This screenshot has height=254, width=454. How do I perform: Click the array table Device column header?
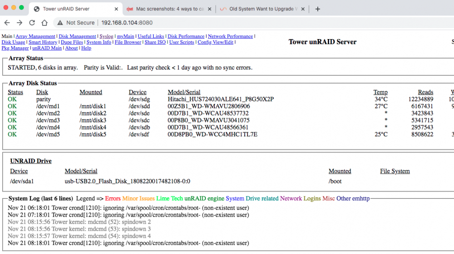pyautogui.click(x=138, y=92)
